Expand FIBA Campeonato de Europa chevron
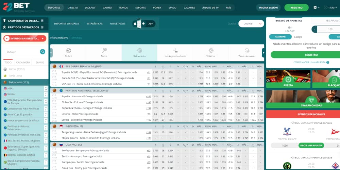This screenshot has height=170, width=340. (x=46, y=102)
